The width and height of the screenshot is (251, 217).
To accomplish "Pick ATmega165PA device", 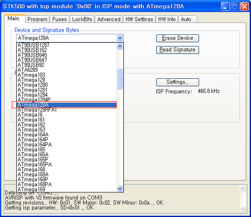I will pyautogui.click(x=66, y=165).
